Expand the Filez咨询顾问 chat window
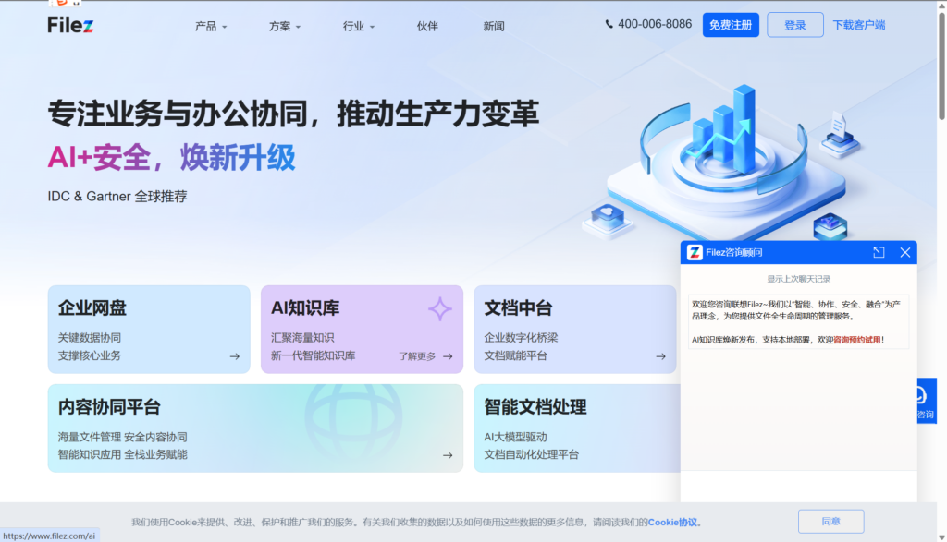 (879, 251)
